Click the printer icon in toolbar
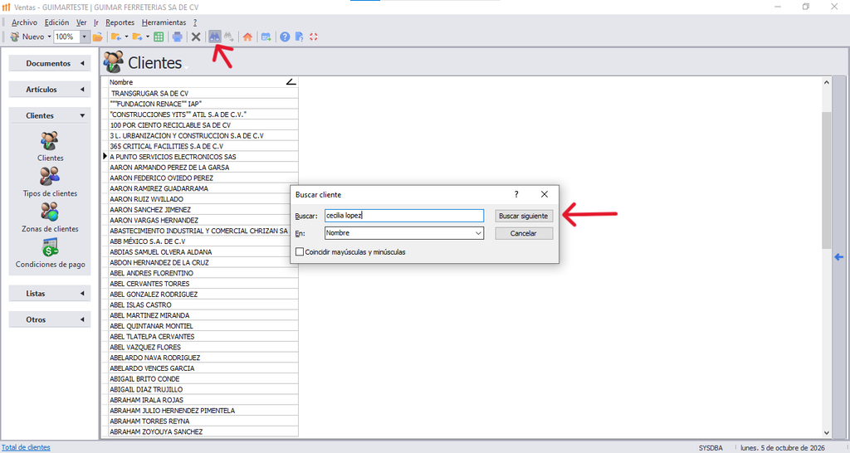The image size is (850, 453). click(x=178, y=37)
